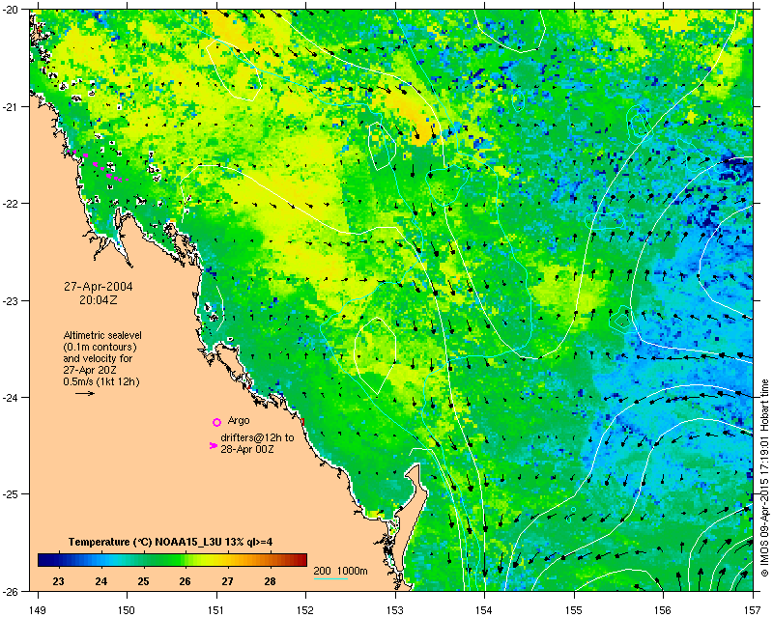Click the magenta drifters arrow legend marker

coord(213,445)
